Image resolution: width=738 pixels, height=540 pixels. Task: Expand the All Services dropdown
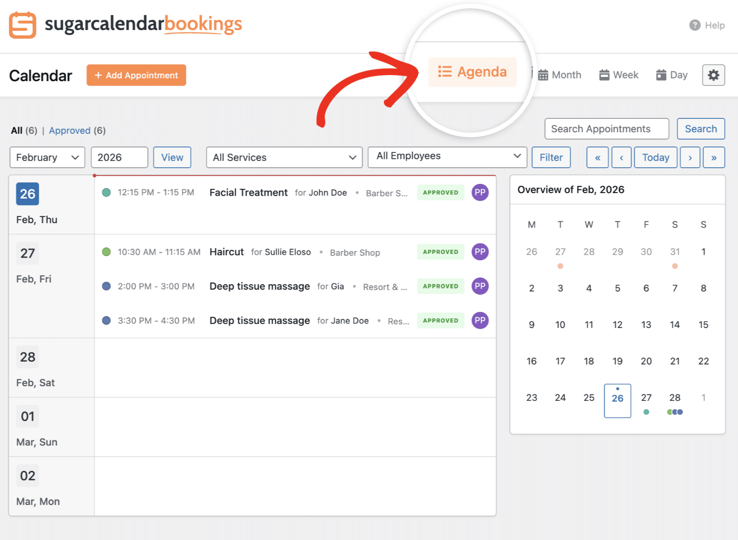(x=284, y=157)
